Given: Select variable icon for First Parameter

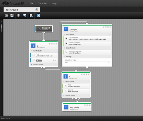Looking at the screenshot, I should (66, 38).
